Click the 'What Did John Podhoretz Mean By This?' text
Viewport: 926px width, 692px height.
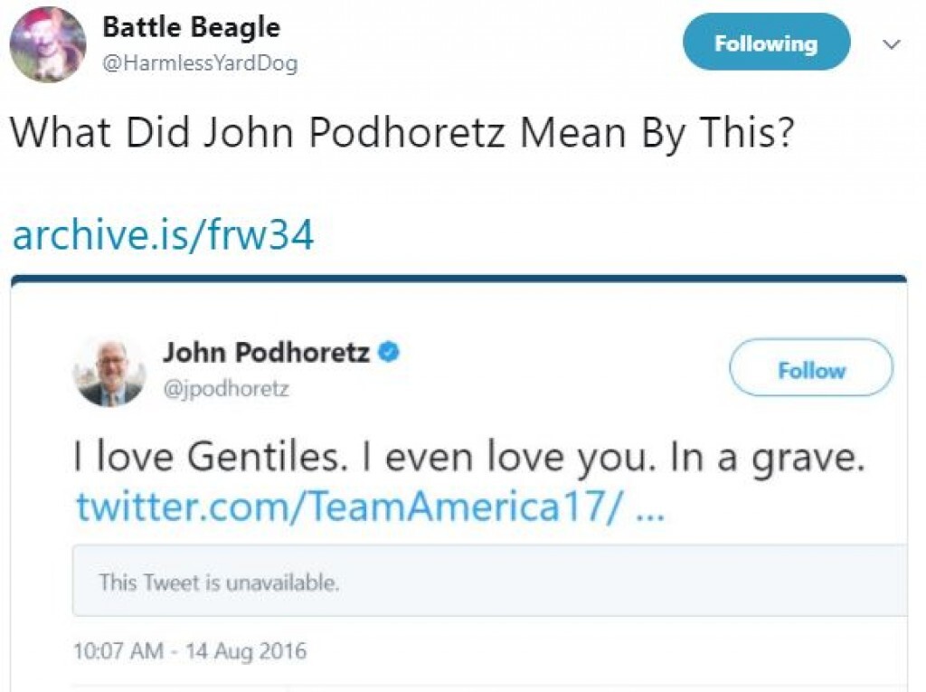click(402, 133)
